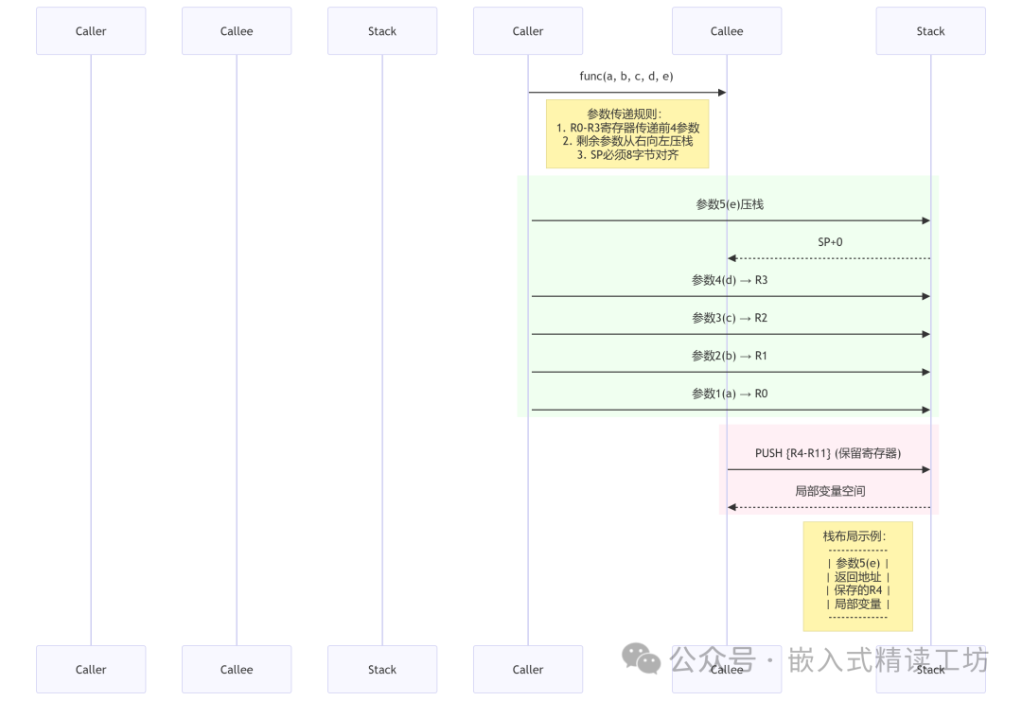Select the top-right Stack participant box
Image resolution: width=1022 pixels, height=701 pixels.
click(930, 31)
